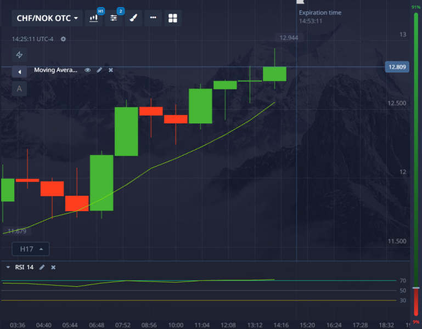Screen dimensions: 422x329
Task: Edit the Moving Average indicator settings
Action: point(99,70)
